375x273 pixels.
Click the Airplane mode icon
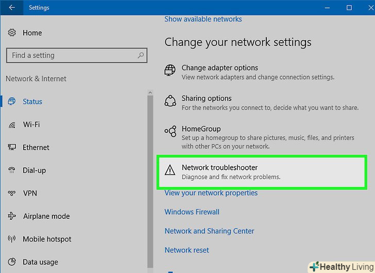pyautogui.click(x=12, y=216)
